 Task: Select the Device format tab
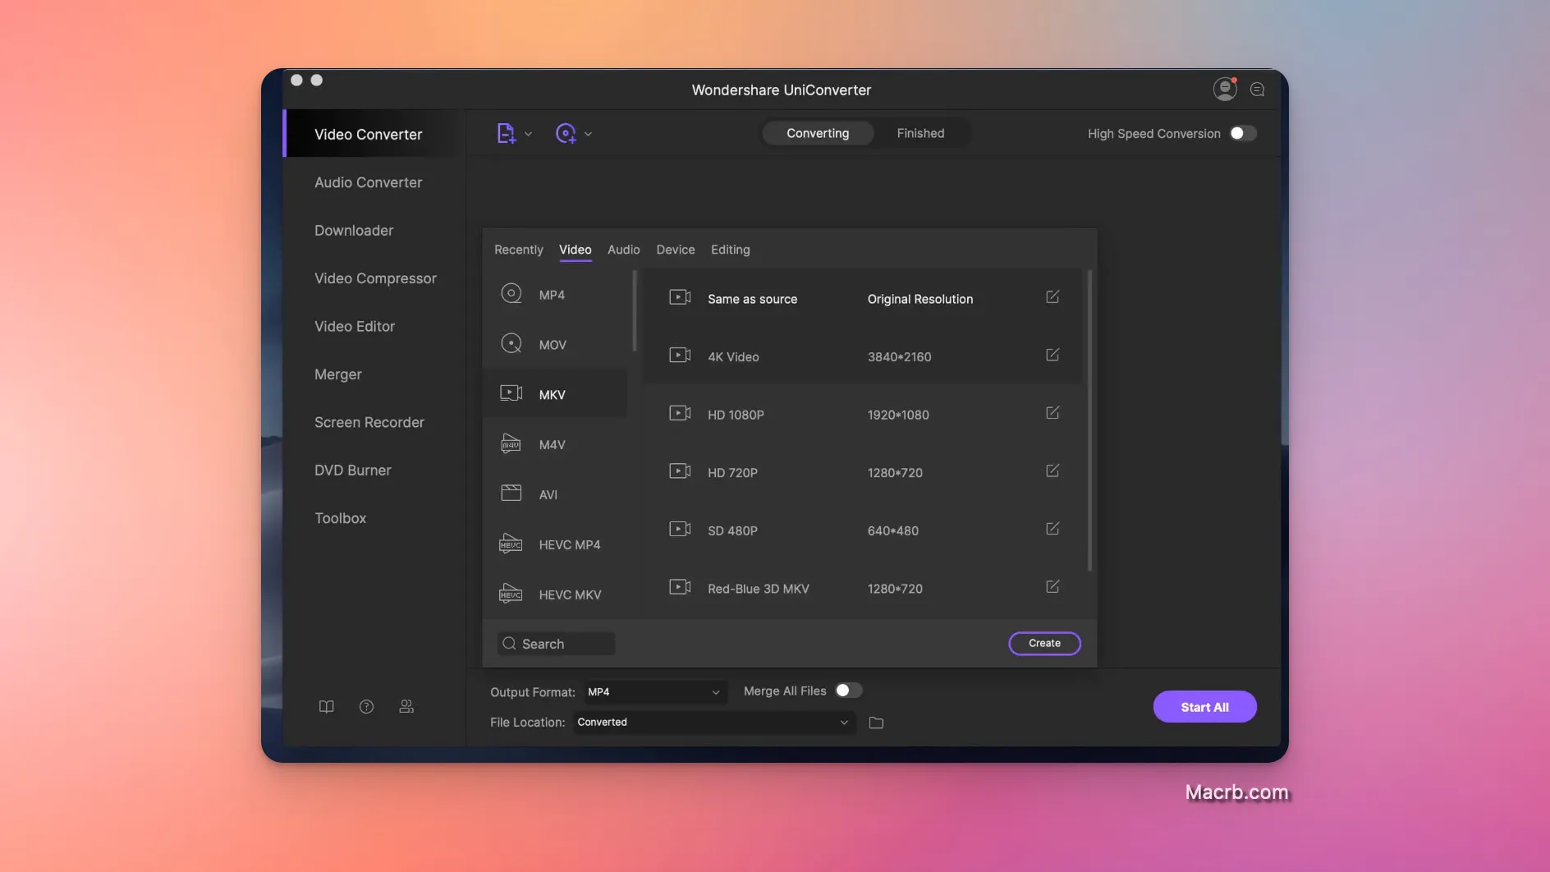[676, 250]
